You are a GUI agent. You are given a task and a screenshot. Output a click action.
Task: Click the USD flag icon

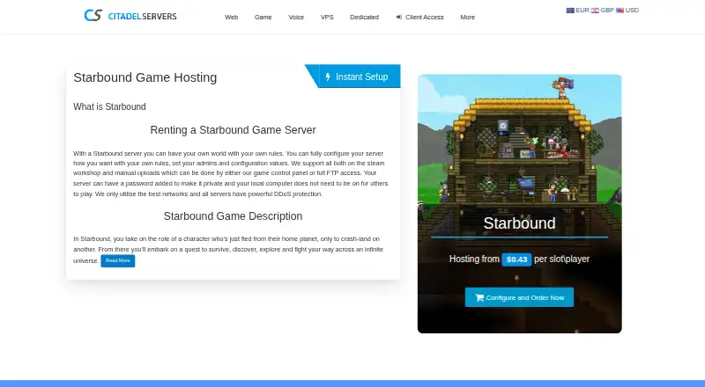(x=620, y=11)
